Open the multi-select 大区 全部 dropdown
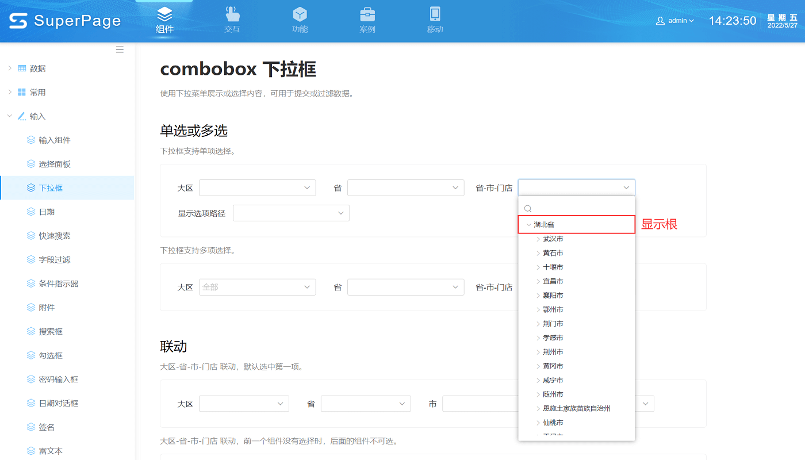This screenshot has width=805, height=460. click(257, 287)
